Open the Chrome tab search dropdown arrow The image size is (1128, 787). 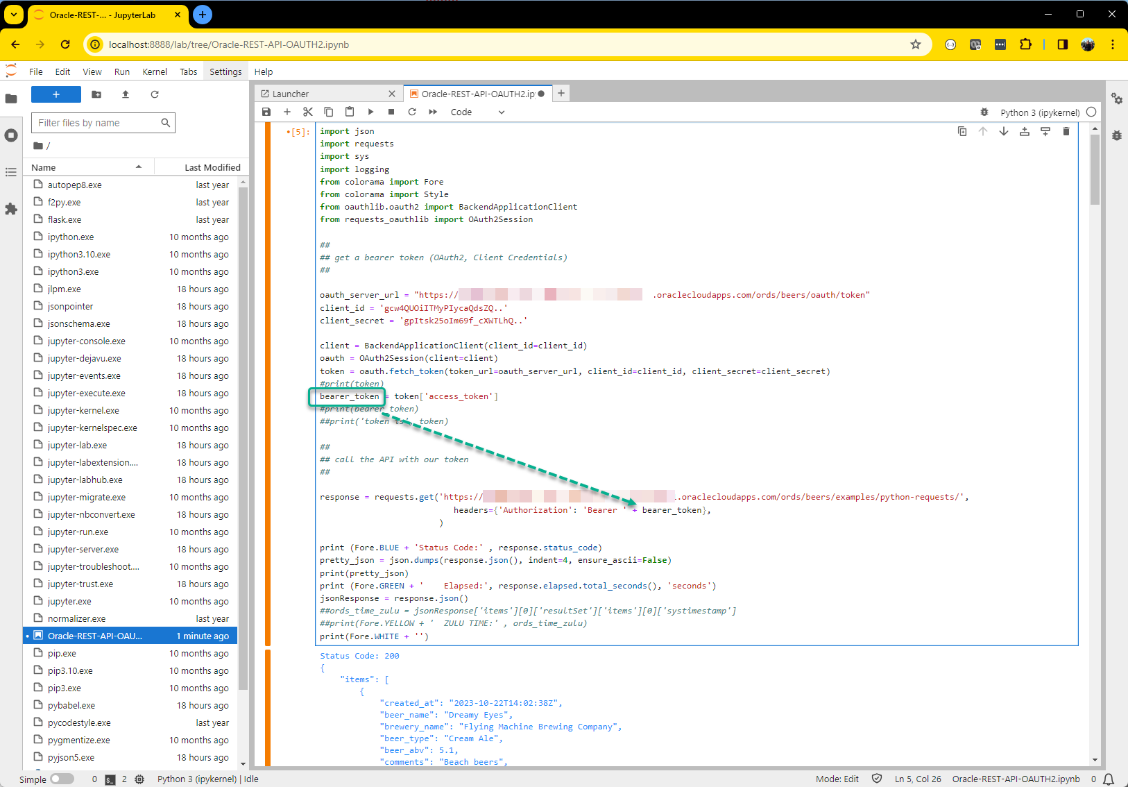point(14,15)
